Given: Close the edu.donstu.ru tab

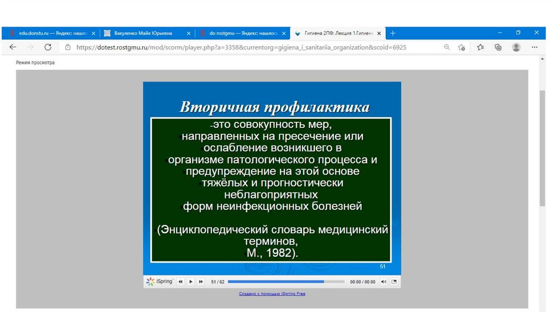Looking at the screenshot, I should [x=94, y=33].
